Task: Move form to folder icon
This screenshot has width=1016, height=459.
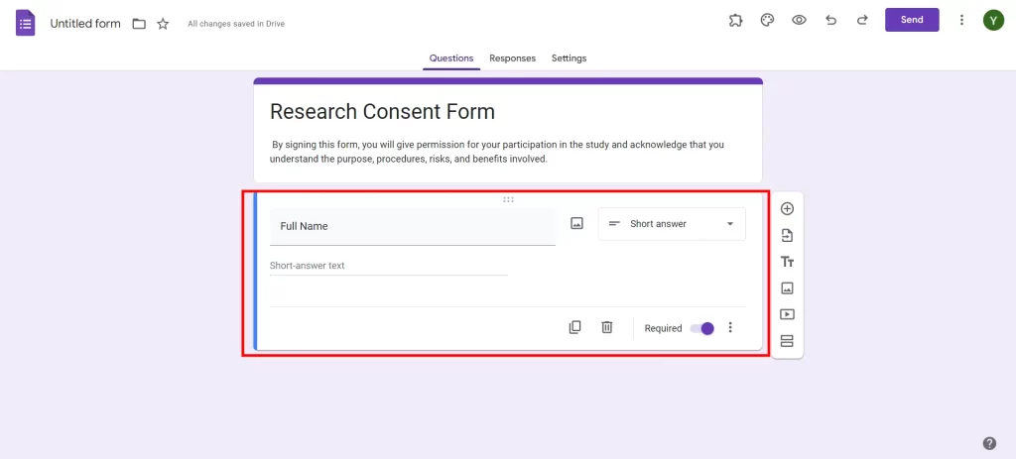Action: (x=139, y=24)
